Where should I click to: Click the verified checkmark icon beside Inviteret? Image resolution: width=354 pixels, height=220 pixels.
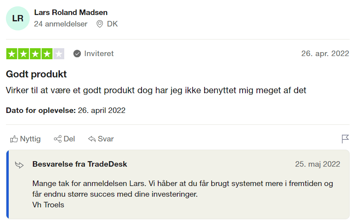(x=77, y=54)
